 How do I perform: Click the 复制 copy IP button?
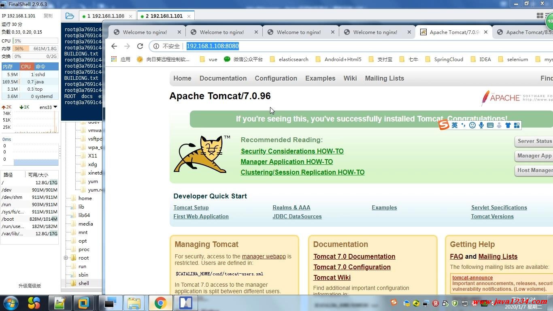48,16
